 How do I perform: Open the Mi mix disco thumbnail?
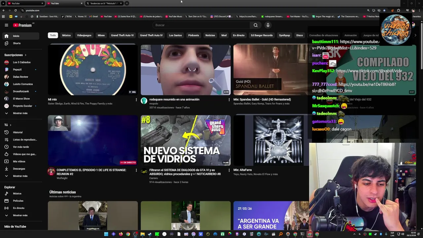[x=93, y=70]
